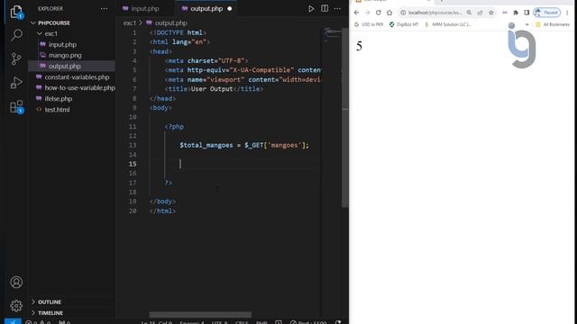Image resolution: width=577 pixels, height=324 pixels.
Task: Bookmark this page with star icon
Action: pos(490,13)
